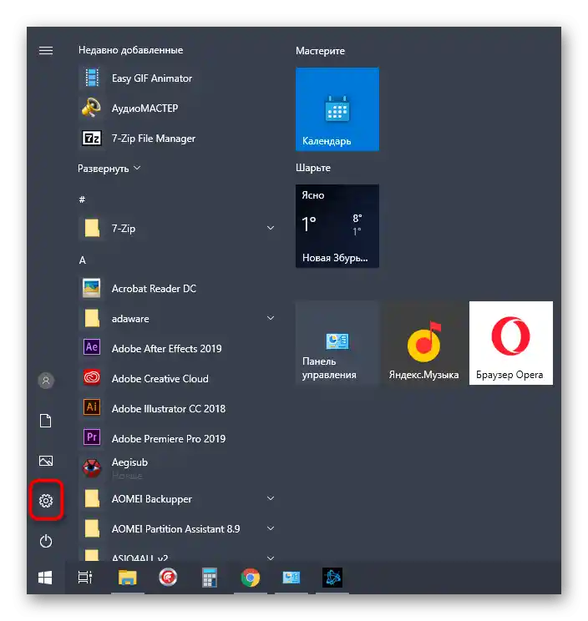This screenshot has width=588, height=621.
Task: Open the Панель управления tile
Action: point(337,343)
